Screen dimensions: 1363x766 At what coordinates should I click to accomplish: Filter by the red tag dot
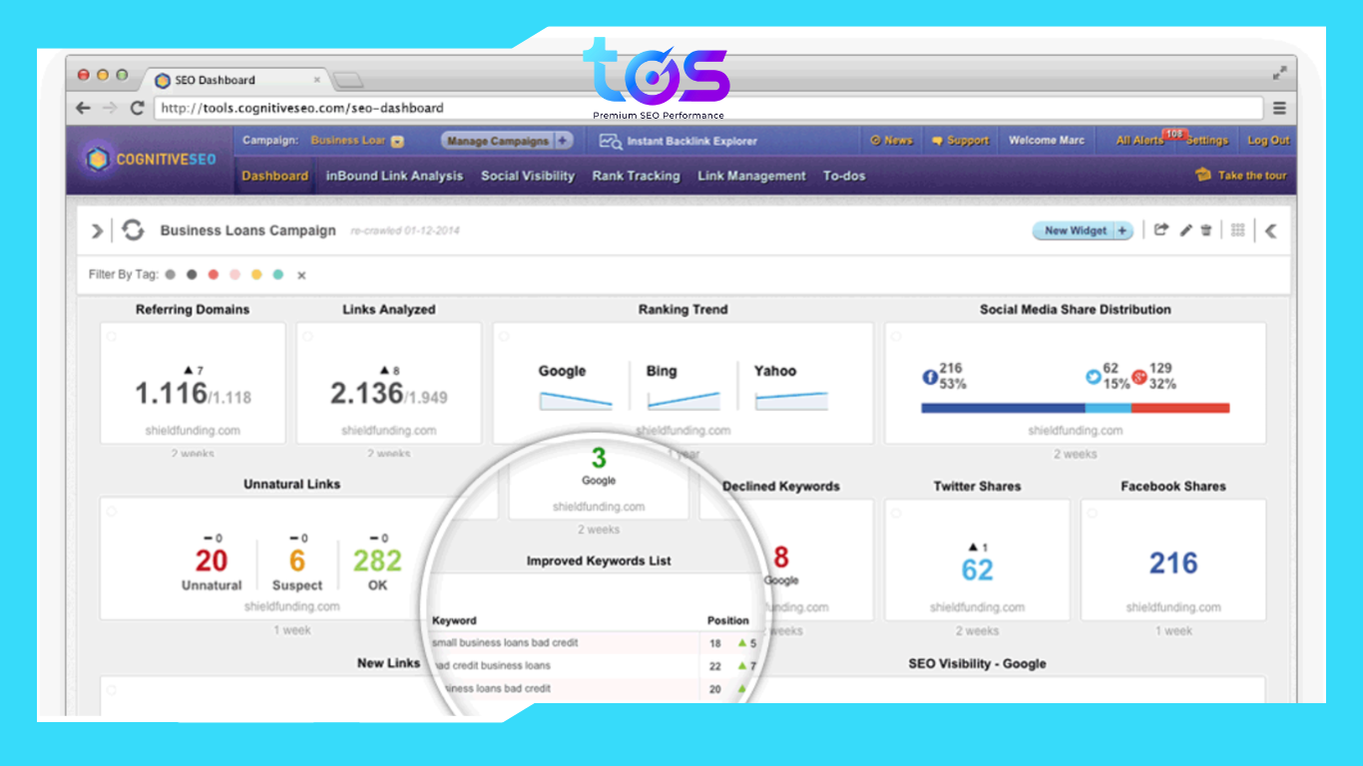click(x=214, y=275)
